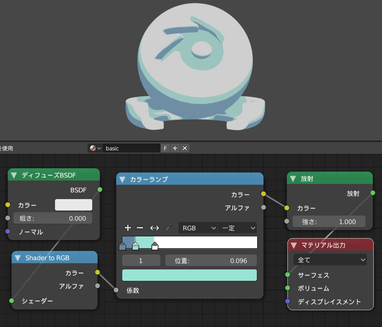Select the blue color stop handle
The image size is (382, 327).
click(122, 246)
